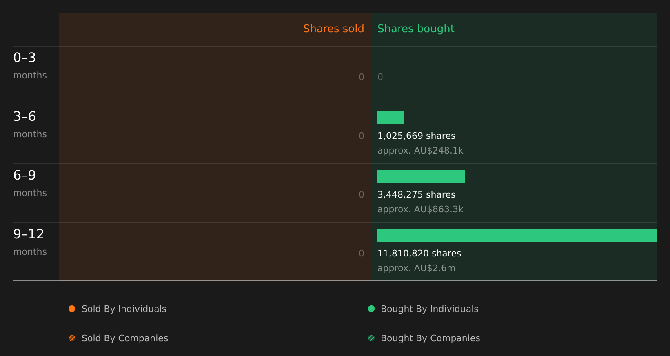Click the shares sold 0 in 3–6 months row
The width and height of the screenshot is (670, 356).
tap(362, 136)
